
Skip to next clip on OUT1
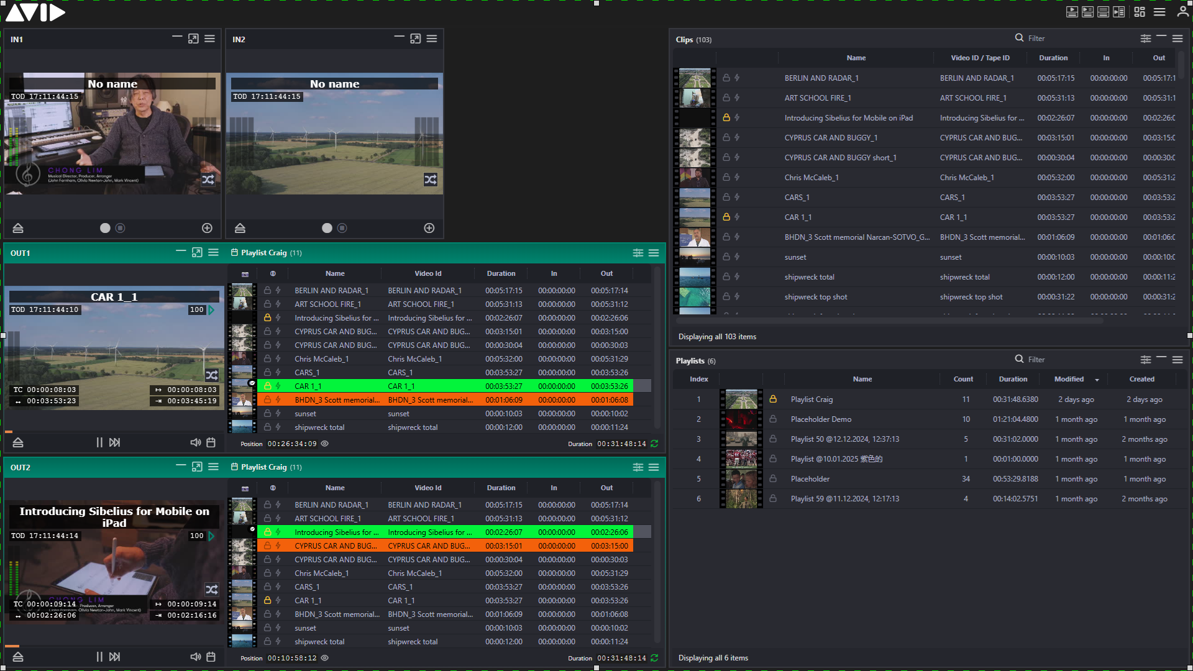coord(115,442)
